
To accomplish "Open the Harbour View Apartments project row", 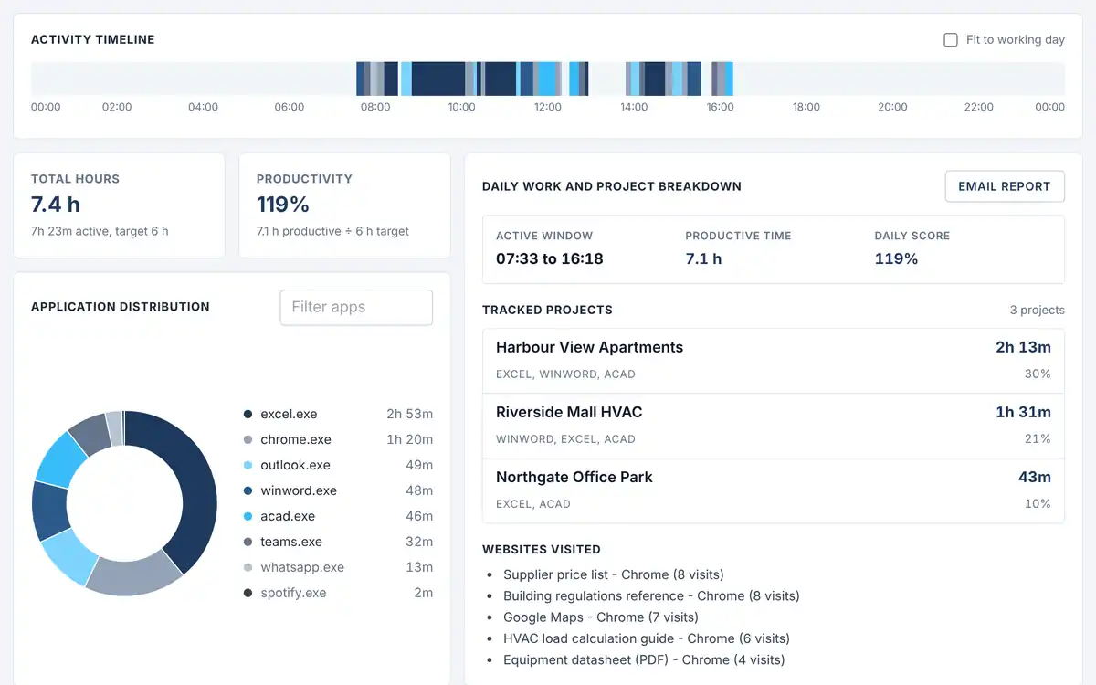I will 774,361.
